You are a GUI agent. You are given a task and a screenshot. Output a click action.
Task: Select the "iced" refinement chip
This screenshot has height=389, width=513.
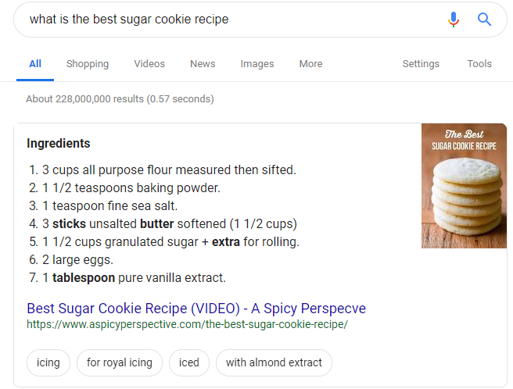pyautogui.click(x=188, y=362)
